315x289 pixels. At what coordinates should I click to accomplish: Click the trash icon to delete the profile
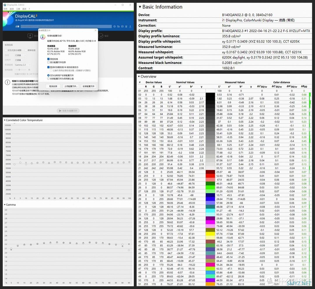click(126, 26)
